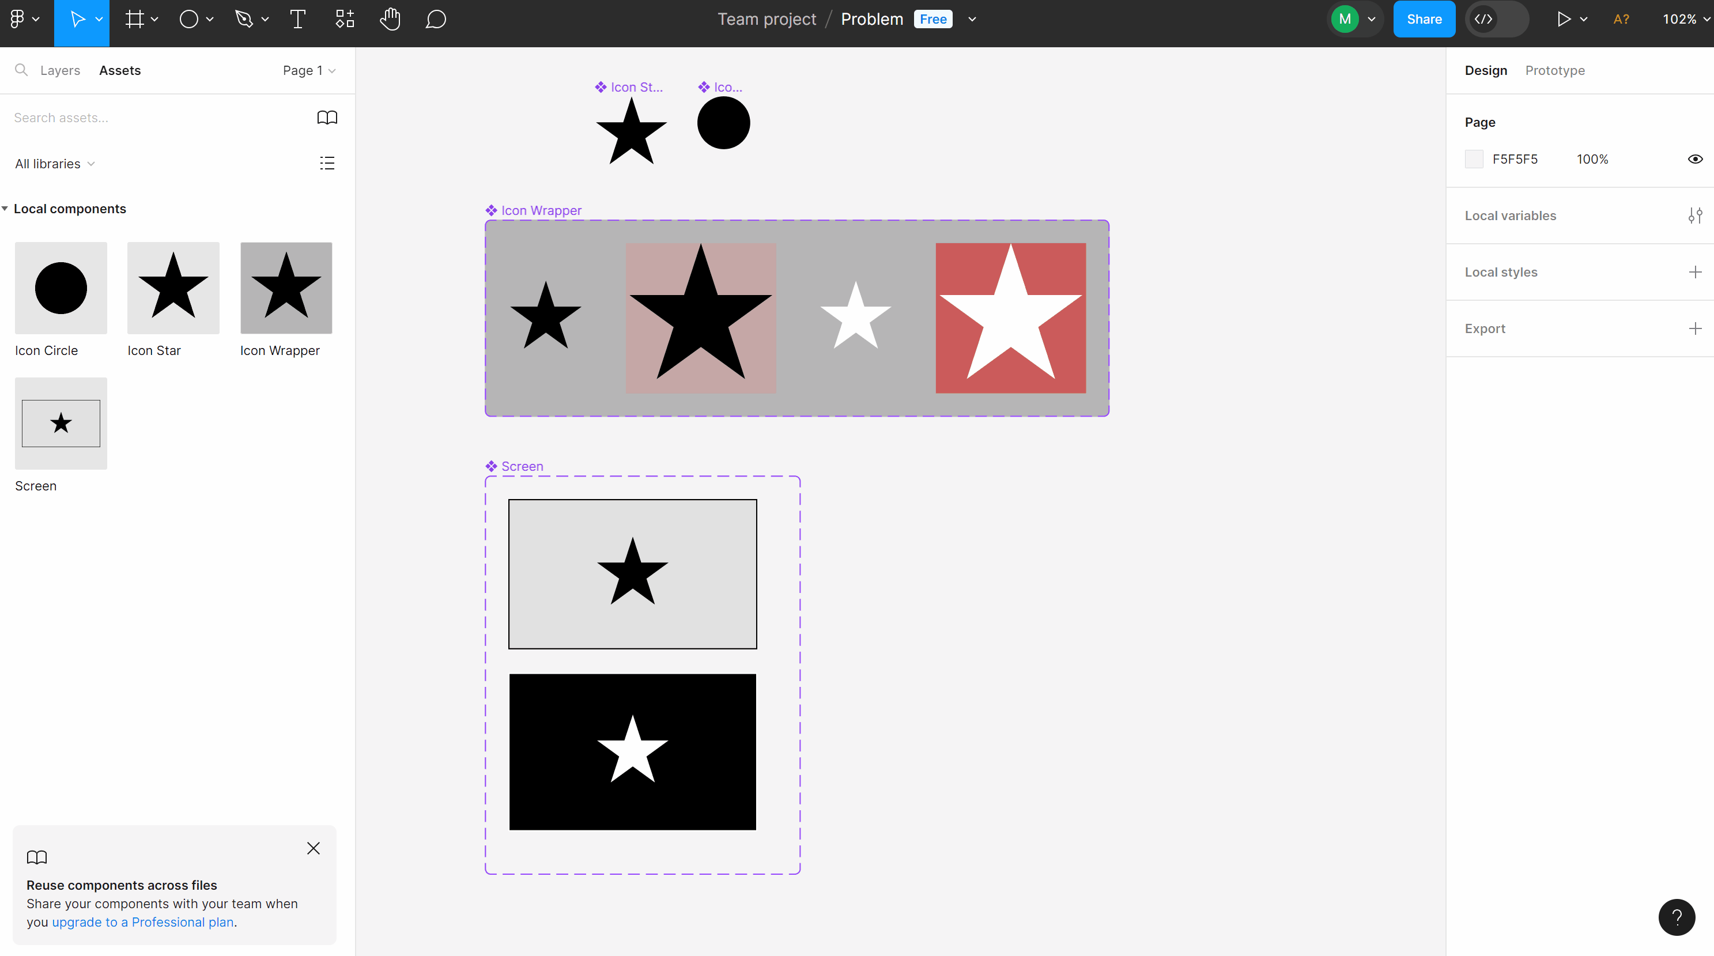Click the black Screen variant rectangle

click(633, 752)
